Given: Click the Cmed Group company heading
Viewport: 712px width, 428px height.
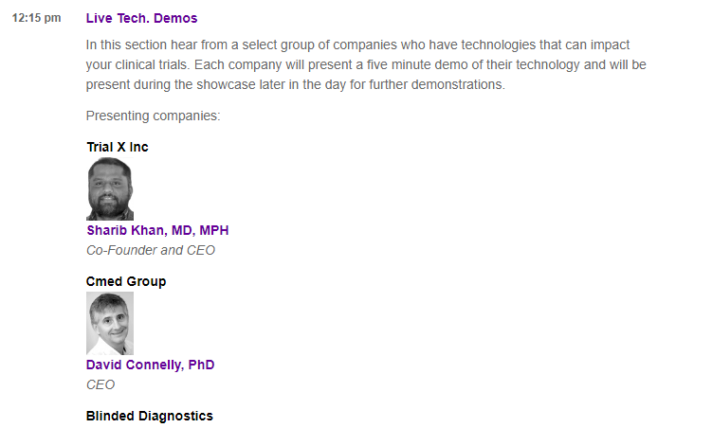Looking at the screenshot, I should (126, 281).
